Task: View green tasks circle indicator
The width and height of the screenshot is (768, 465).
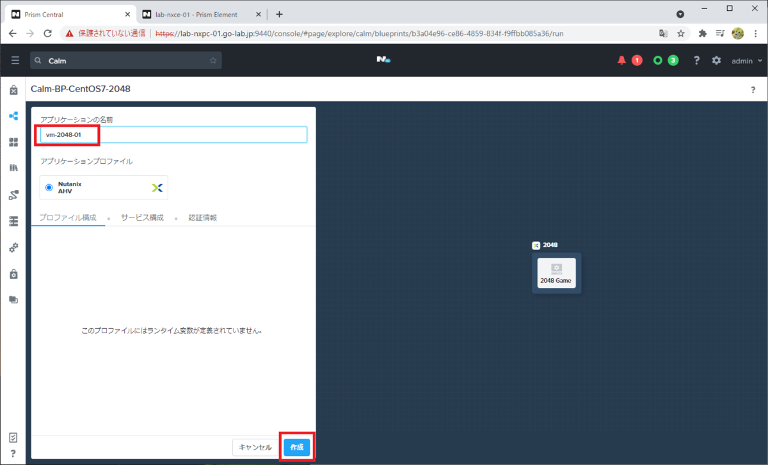Action: 657,60
